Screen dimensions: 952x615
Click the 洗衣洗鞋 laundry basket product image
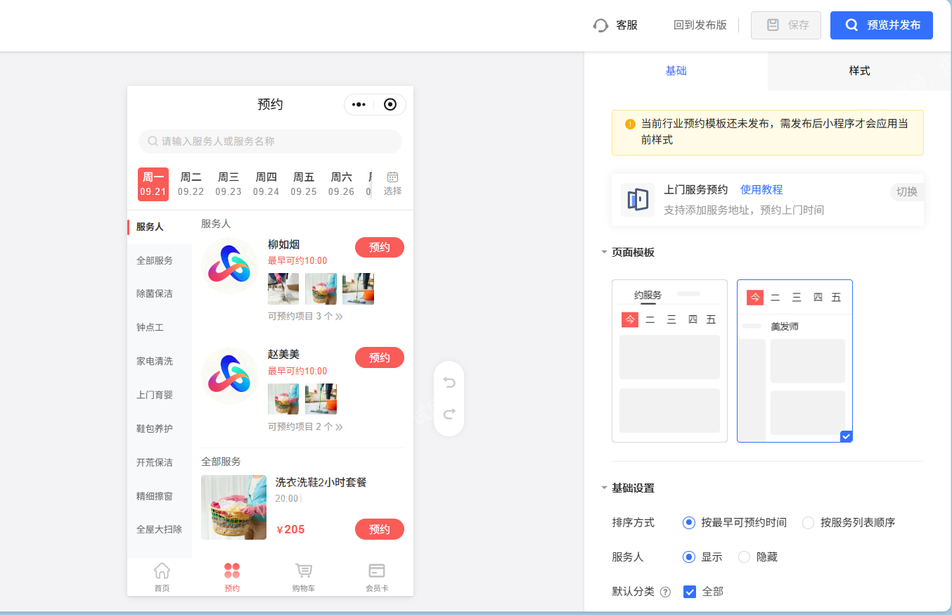(x=233, y=507)
